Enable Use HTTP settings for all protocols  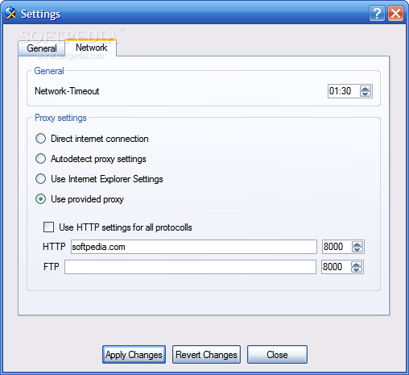click(48, 227)
